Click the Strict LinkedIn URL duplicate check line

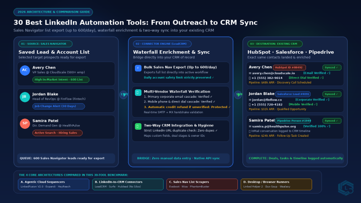180,131
